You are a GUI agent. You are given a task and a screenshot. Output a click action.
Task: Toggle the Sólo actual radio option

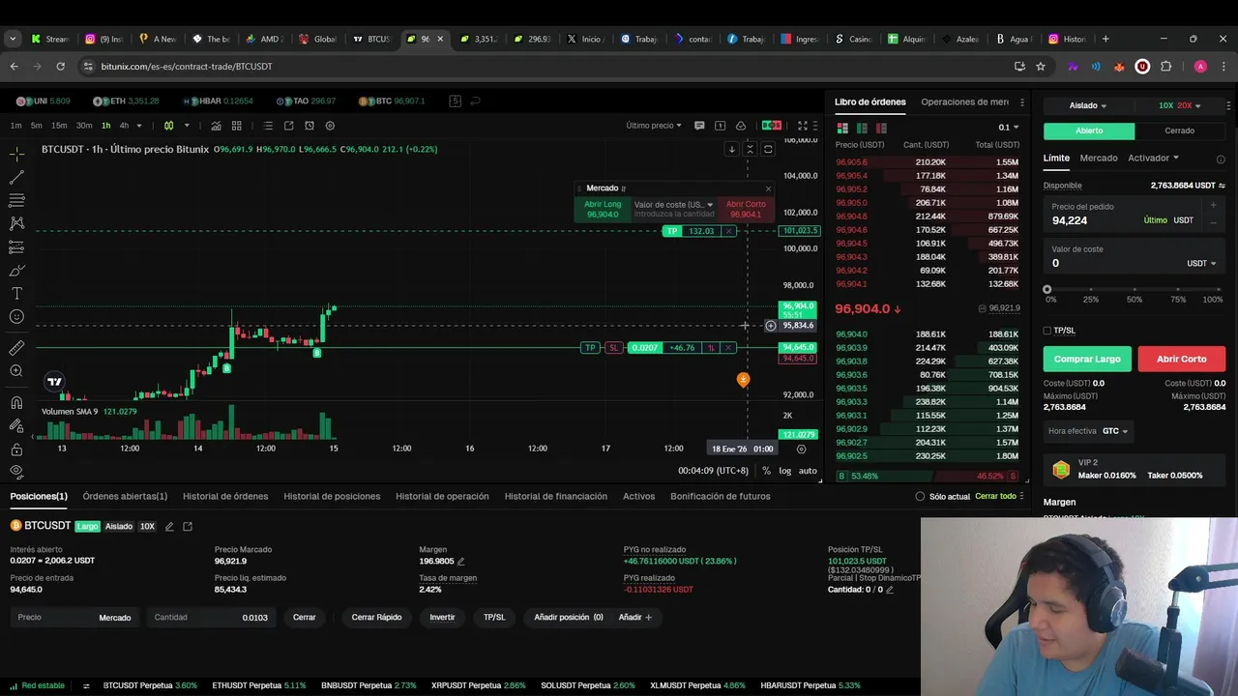tap(920, 496)
